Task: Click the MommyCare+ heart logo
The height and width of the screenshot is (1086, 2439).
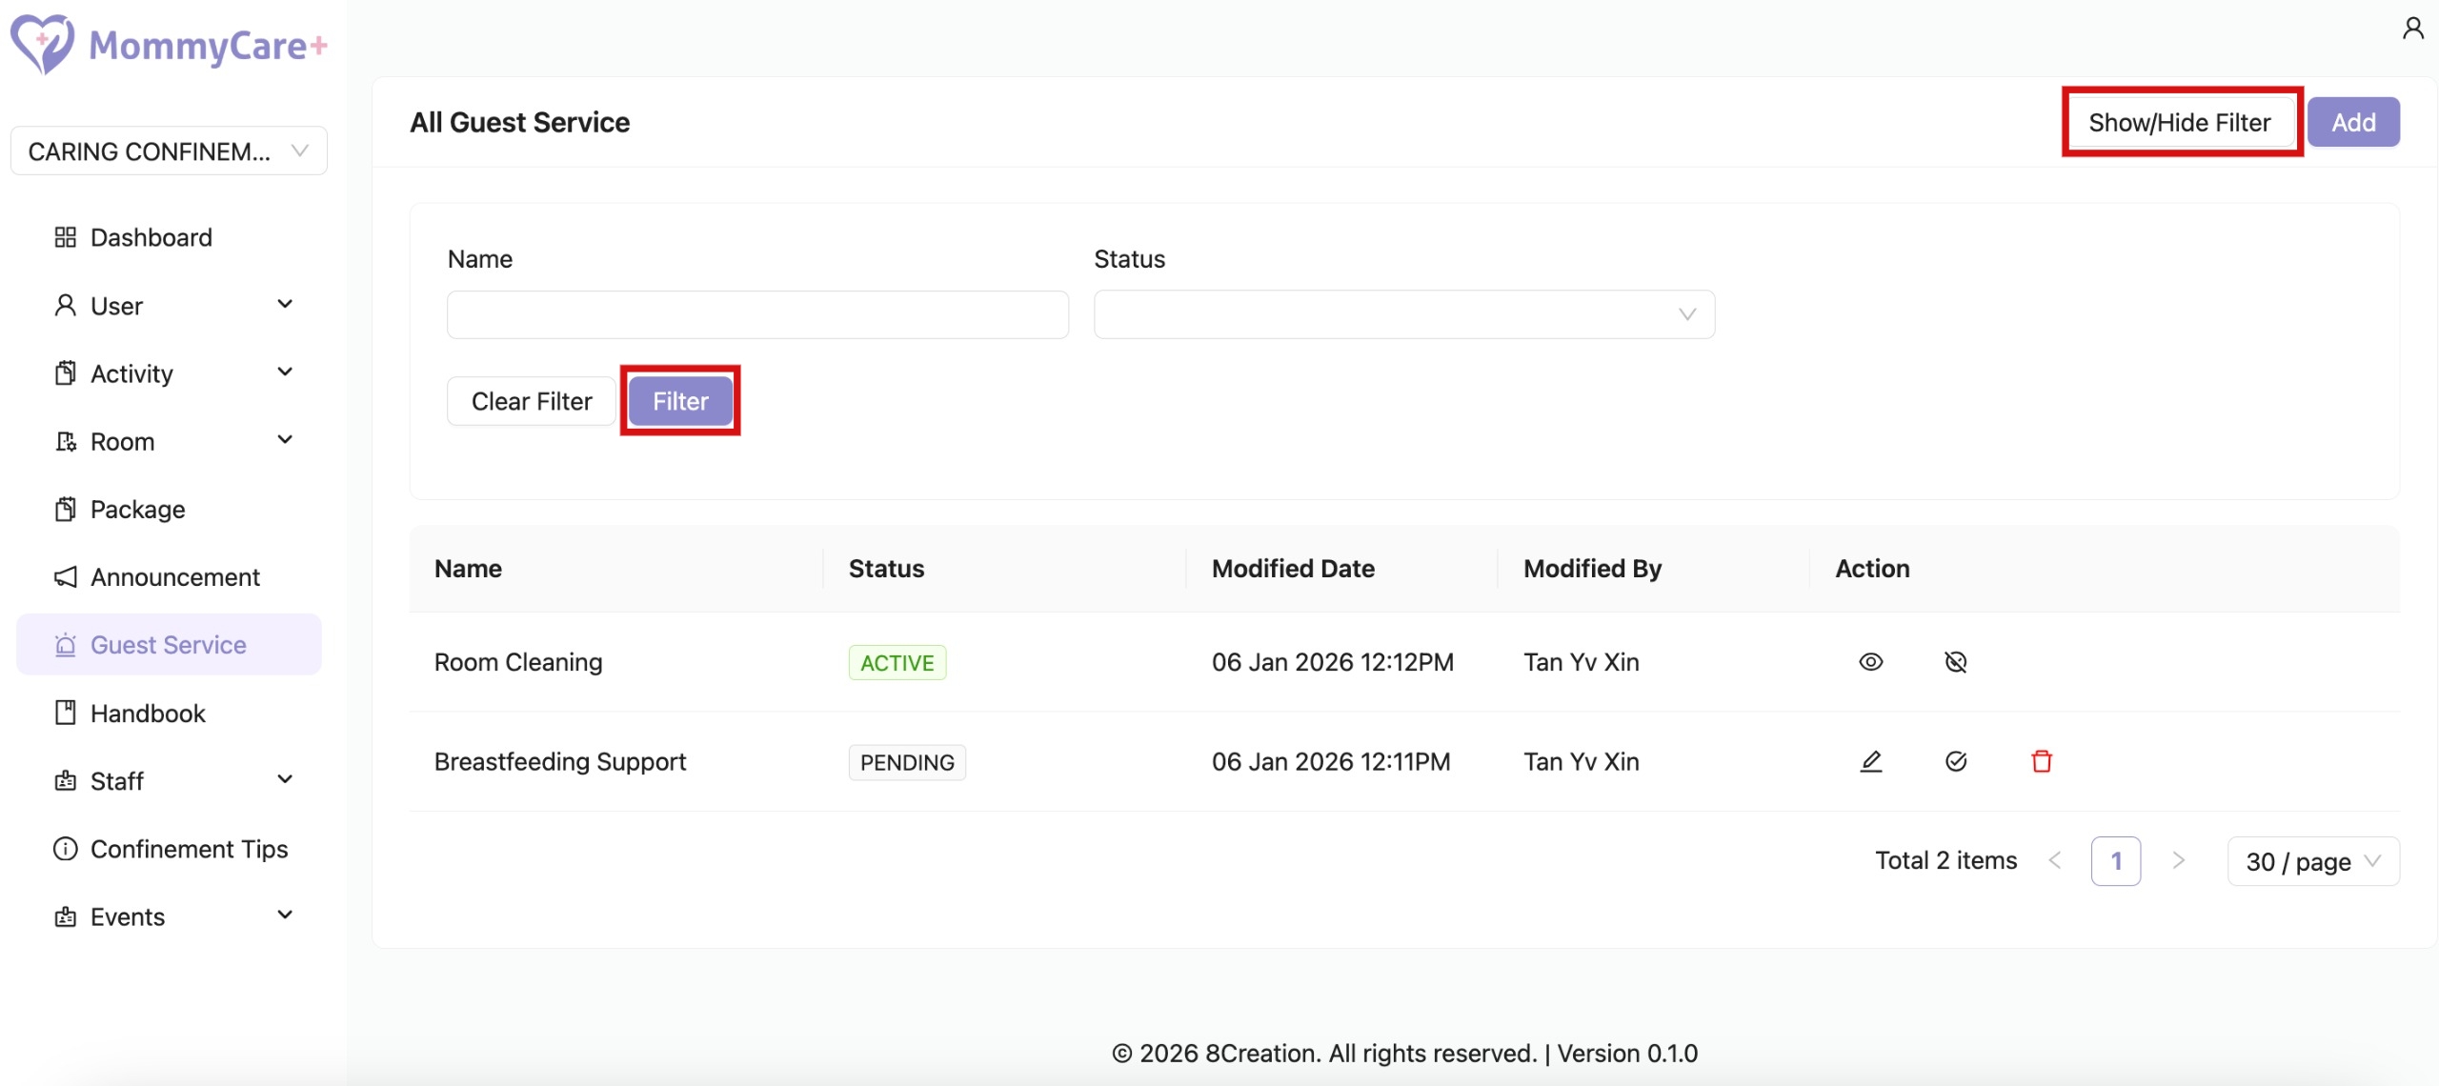Action: pos(42,44)
